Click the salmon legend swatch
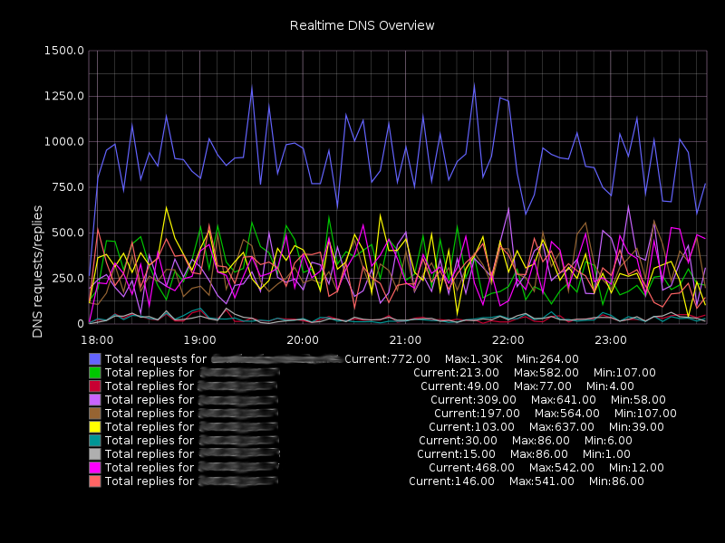Image resolution: width=725 pixels, height=543 pixels. 95,481
